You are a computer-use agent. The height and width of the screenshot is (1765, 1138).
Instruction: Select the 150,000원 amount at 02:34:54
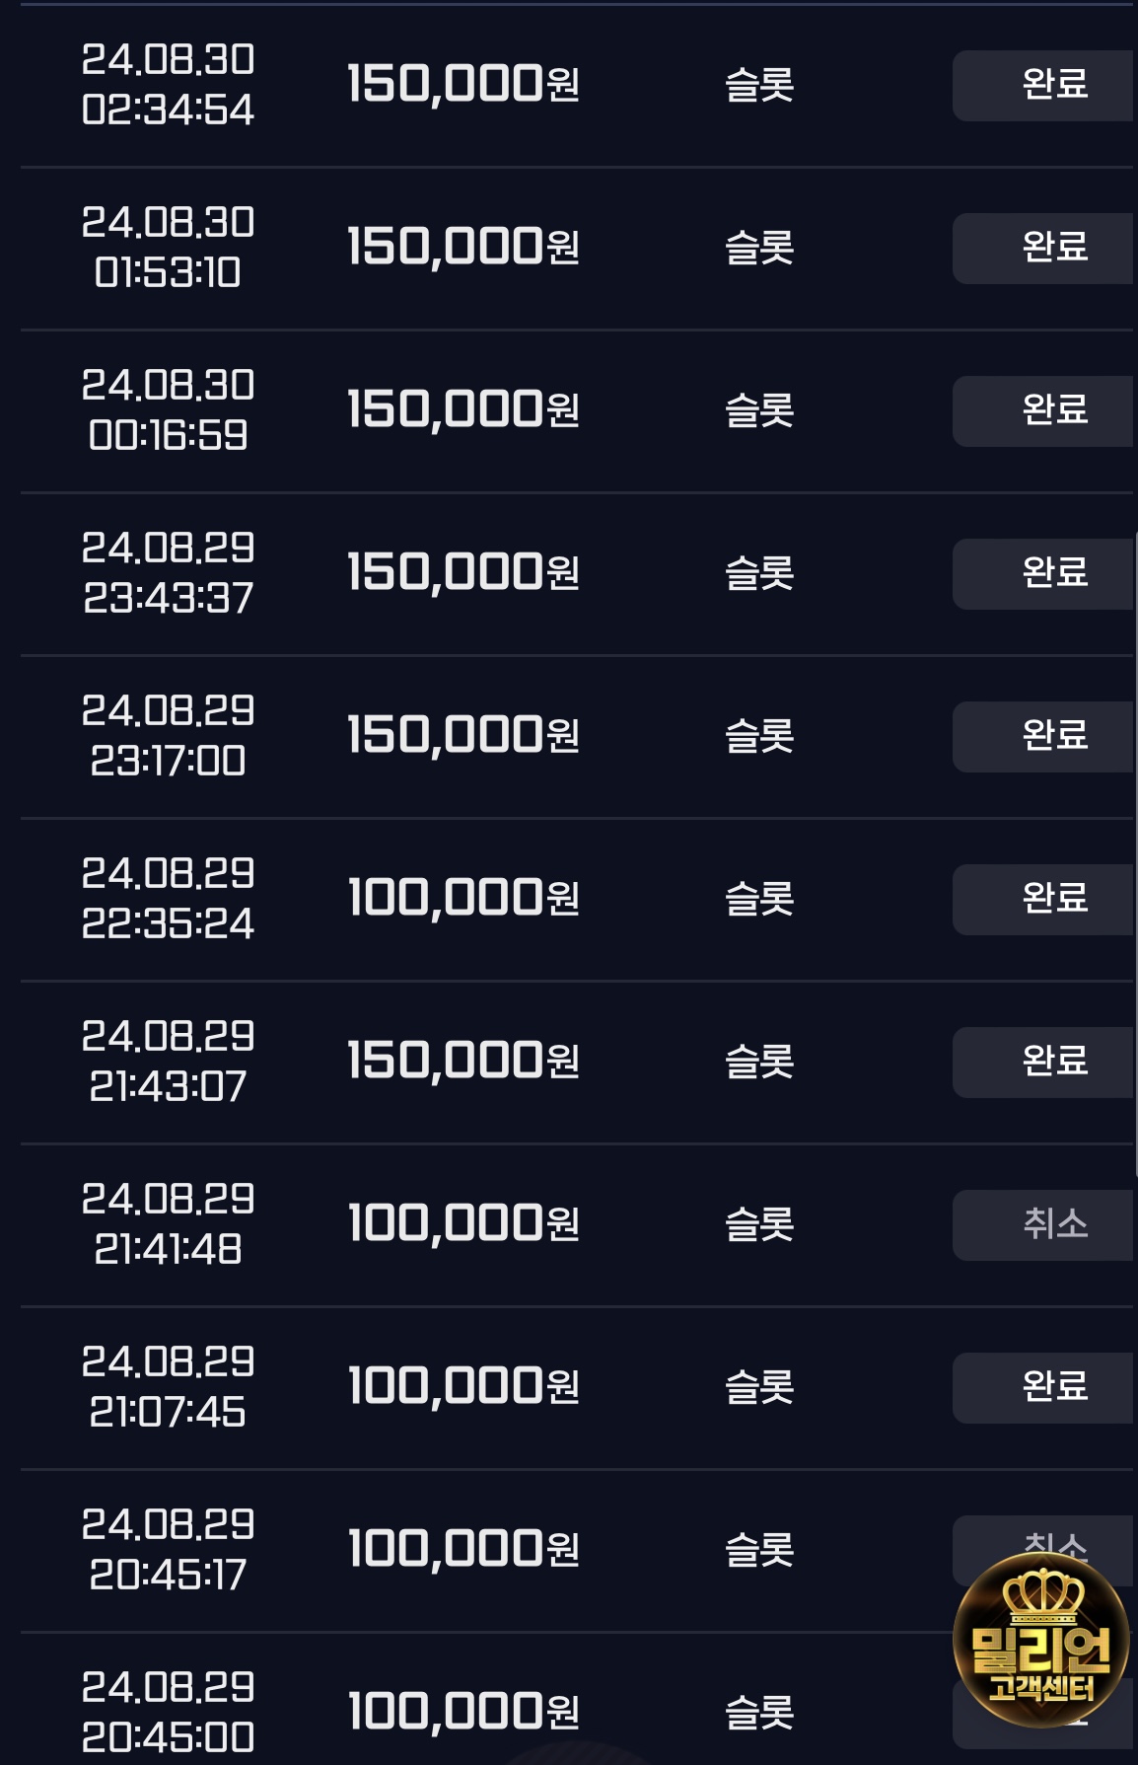[x=463, y=85]
